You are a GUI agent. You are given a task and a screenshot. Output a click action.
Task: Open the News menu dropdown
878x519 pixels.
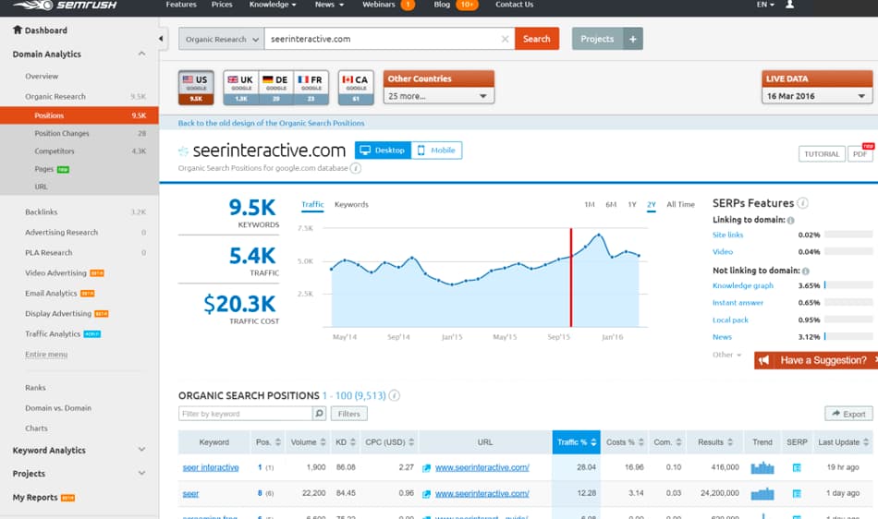tap(329, 5)
